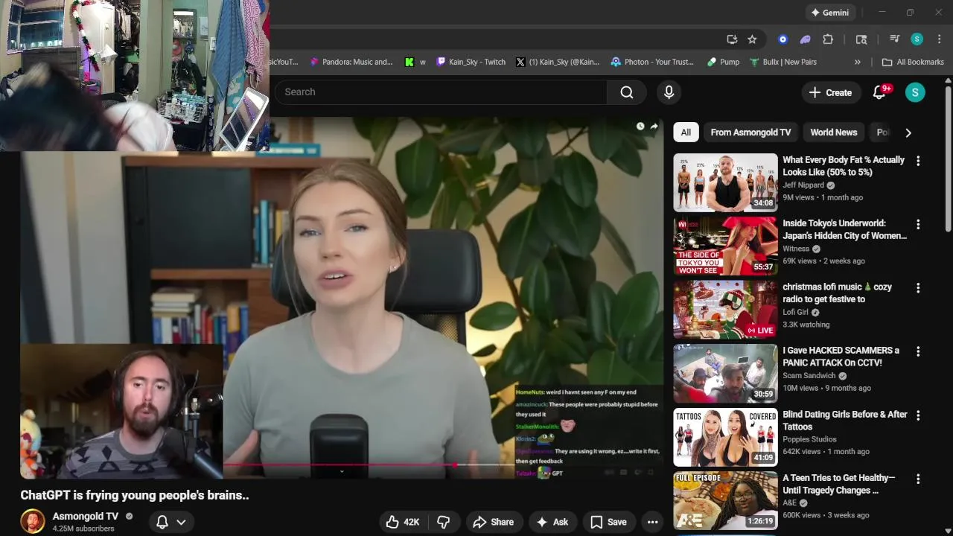Screen dimensions: 953x536
Task: Click the Watch later clock icon on video
Action: [x=640, y=127]
